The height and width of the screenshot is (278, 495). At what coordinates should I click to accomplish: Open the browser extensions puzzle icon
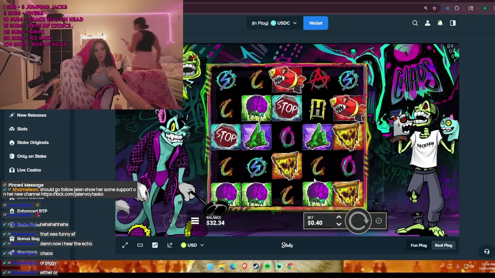click(457, 8)
